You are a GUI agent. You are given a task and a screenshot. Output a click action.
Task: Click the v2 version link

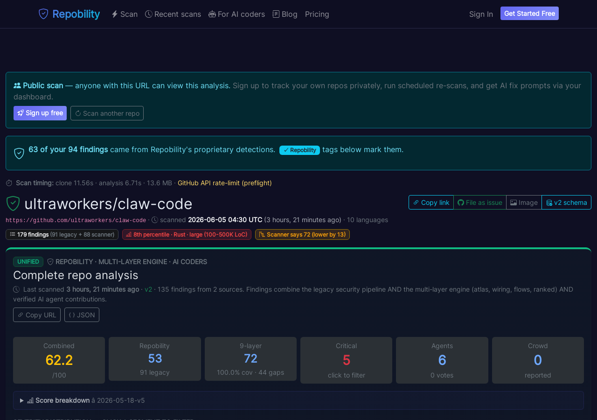point(148,289)
